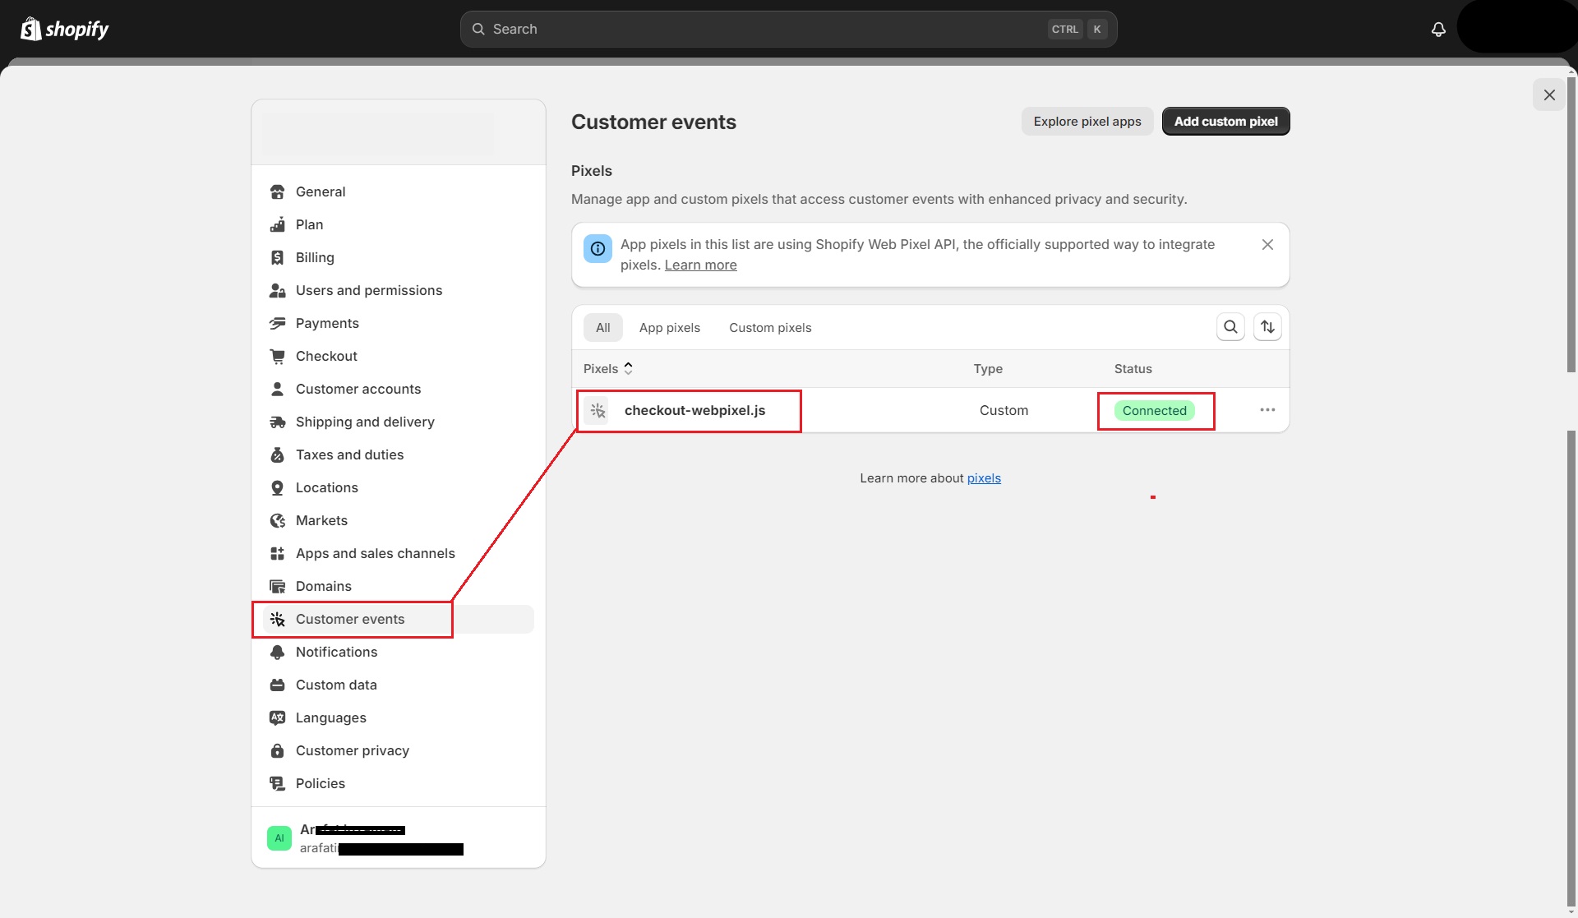
Task: Follow the Learn more link in banner
Action: [x=700, y=265]
